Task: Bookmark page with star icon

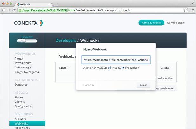Action: tap(185, 10)
